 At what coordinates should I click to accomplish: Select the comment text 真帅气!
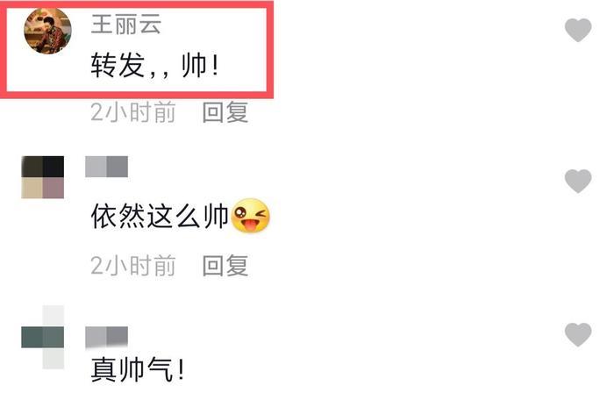tap(137, 369)
